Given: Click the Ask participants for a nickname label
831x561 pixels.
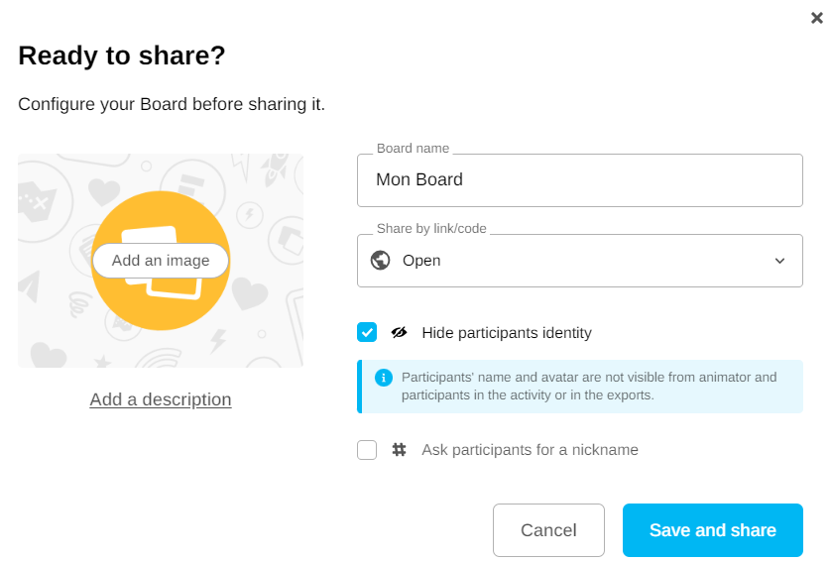Looking at the screenshot, I should 530,450.
